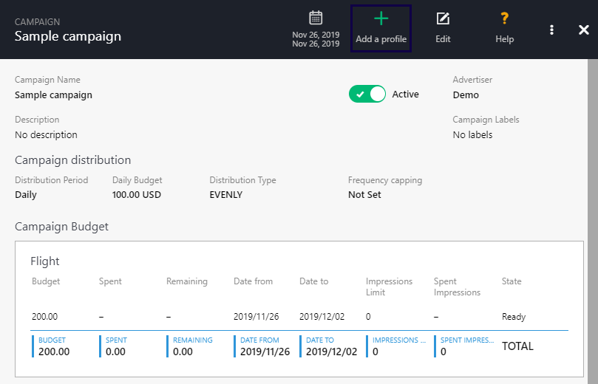The width and height of the screenshot is (598, 384).
Task: Click the Daily distribution period value
Action: pos(26,195)
